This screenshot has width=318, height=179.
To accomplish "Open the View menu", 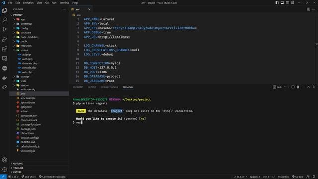I will point(39,3).
